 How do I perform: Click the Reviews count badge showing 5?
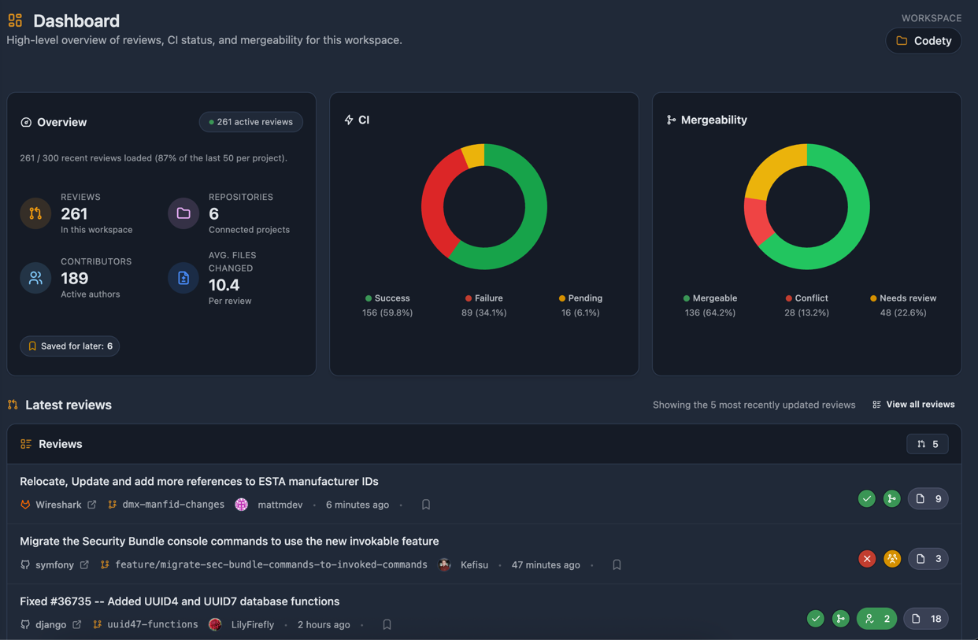[928, 443]
